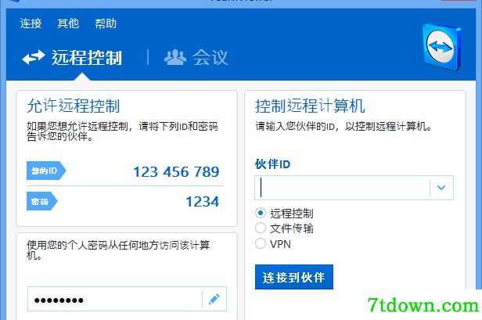Click the people icon beside 会议
This screenshot has width=482, height=320.
[175, 57]
